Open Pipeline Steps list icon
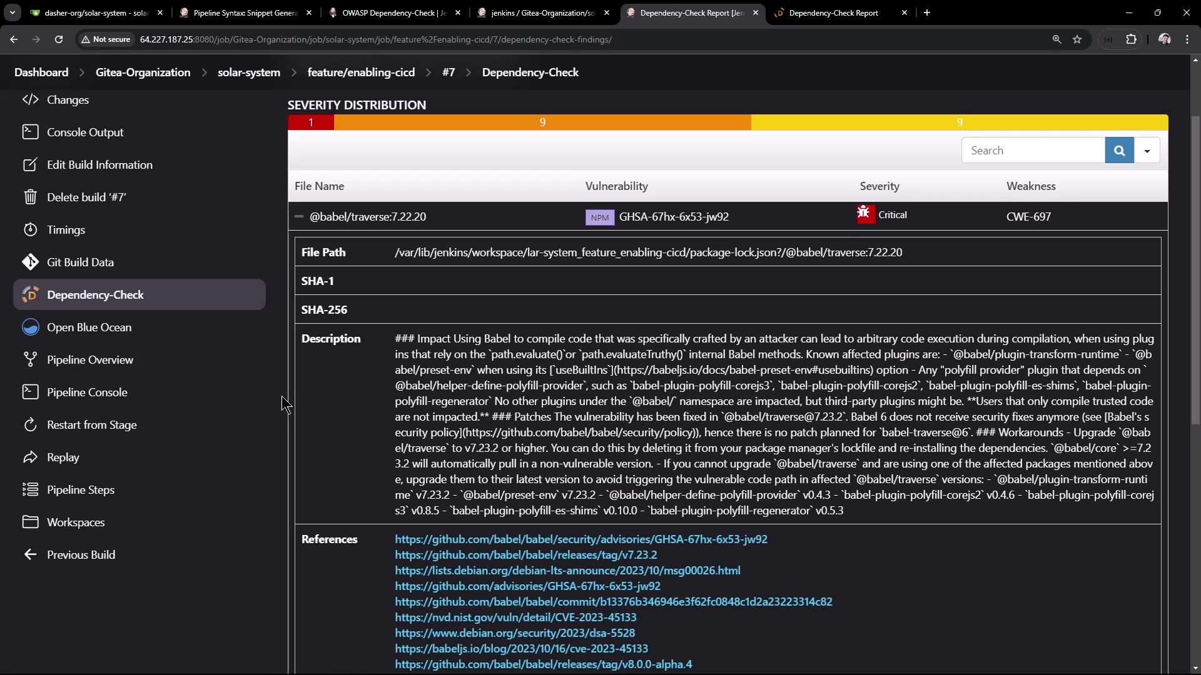Image resolution: width=1201 pixels, height=675 pixels. (30, 489)
